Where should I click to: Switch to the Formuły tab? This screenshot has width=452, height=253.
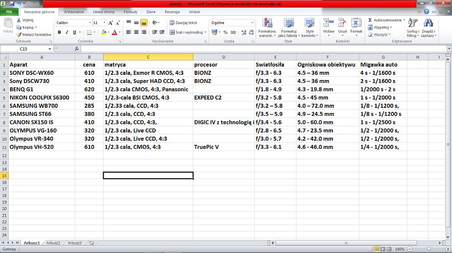point(130,12)
